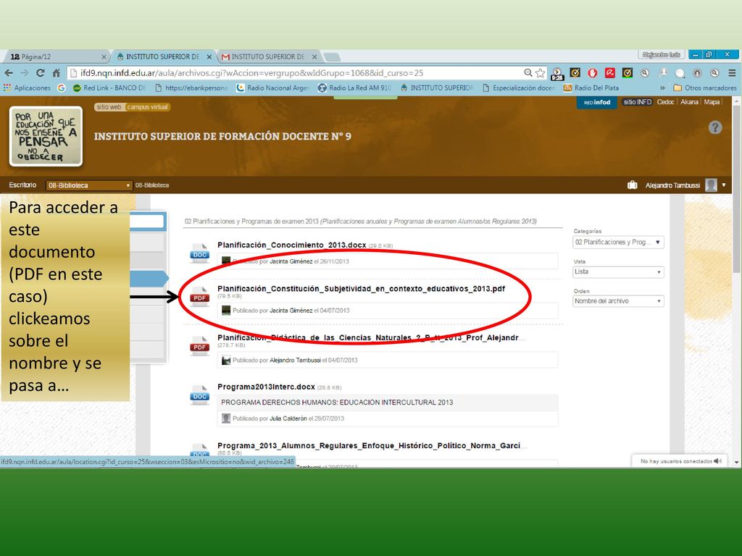Select the sitio web tab
This screenshot has width=742, height=556.
coord(109,107)
